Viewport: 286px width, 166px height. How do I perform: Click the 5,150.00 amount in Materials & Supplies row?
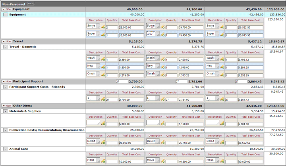[198, 111]
